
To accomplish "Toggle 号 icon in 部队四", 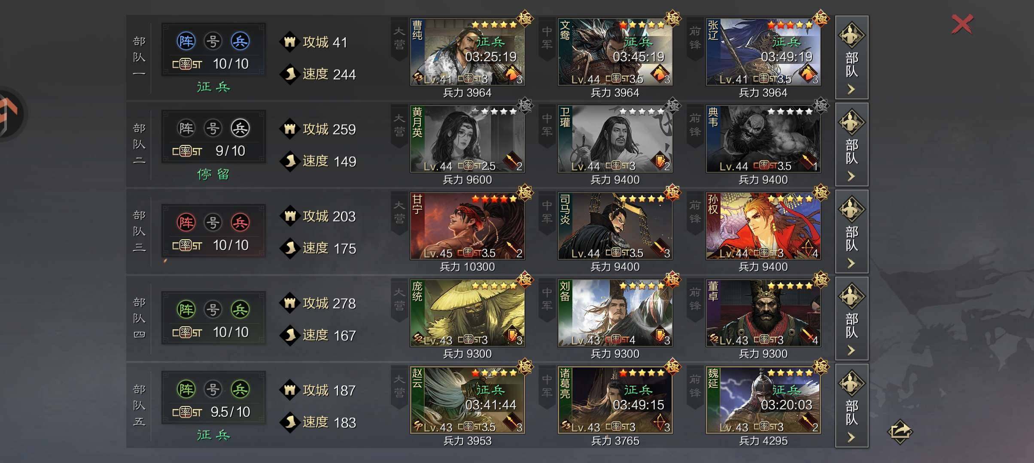I will [213, 310].
